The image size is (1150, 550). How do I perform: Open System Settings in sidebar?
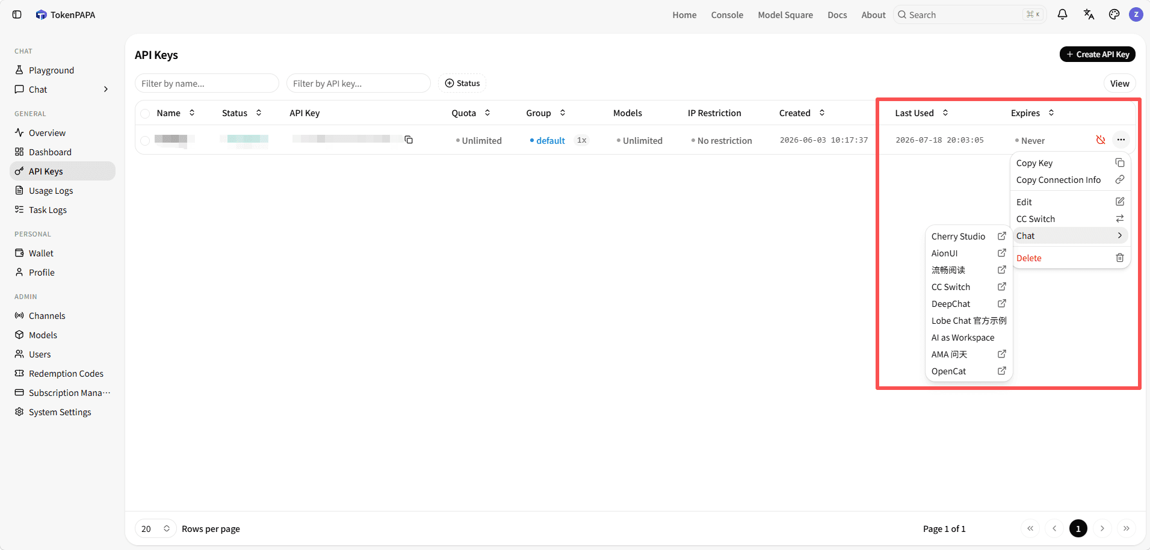[63, 412]
